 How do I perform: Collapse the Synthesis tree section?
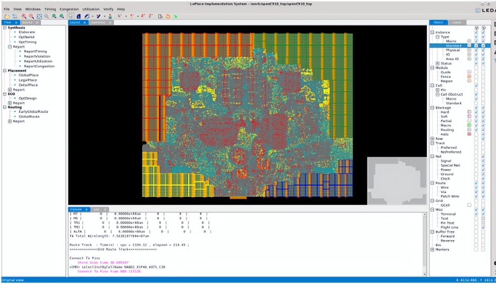(x=5, y=27)
